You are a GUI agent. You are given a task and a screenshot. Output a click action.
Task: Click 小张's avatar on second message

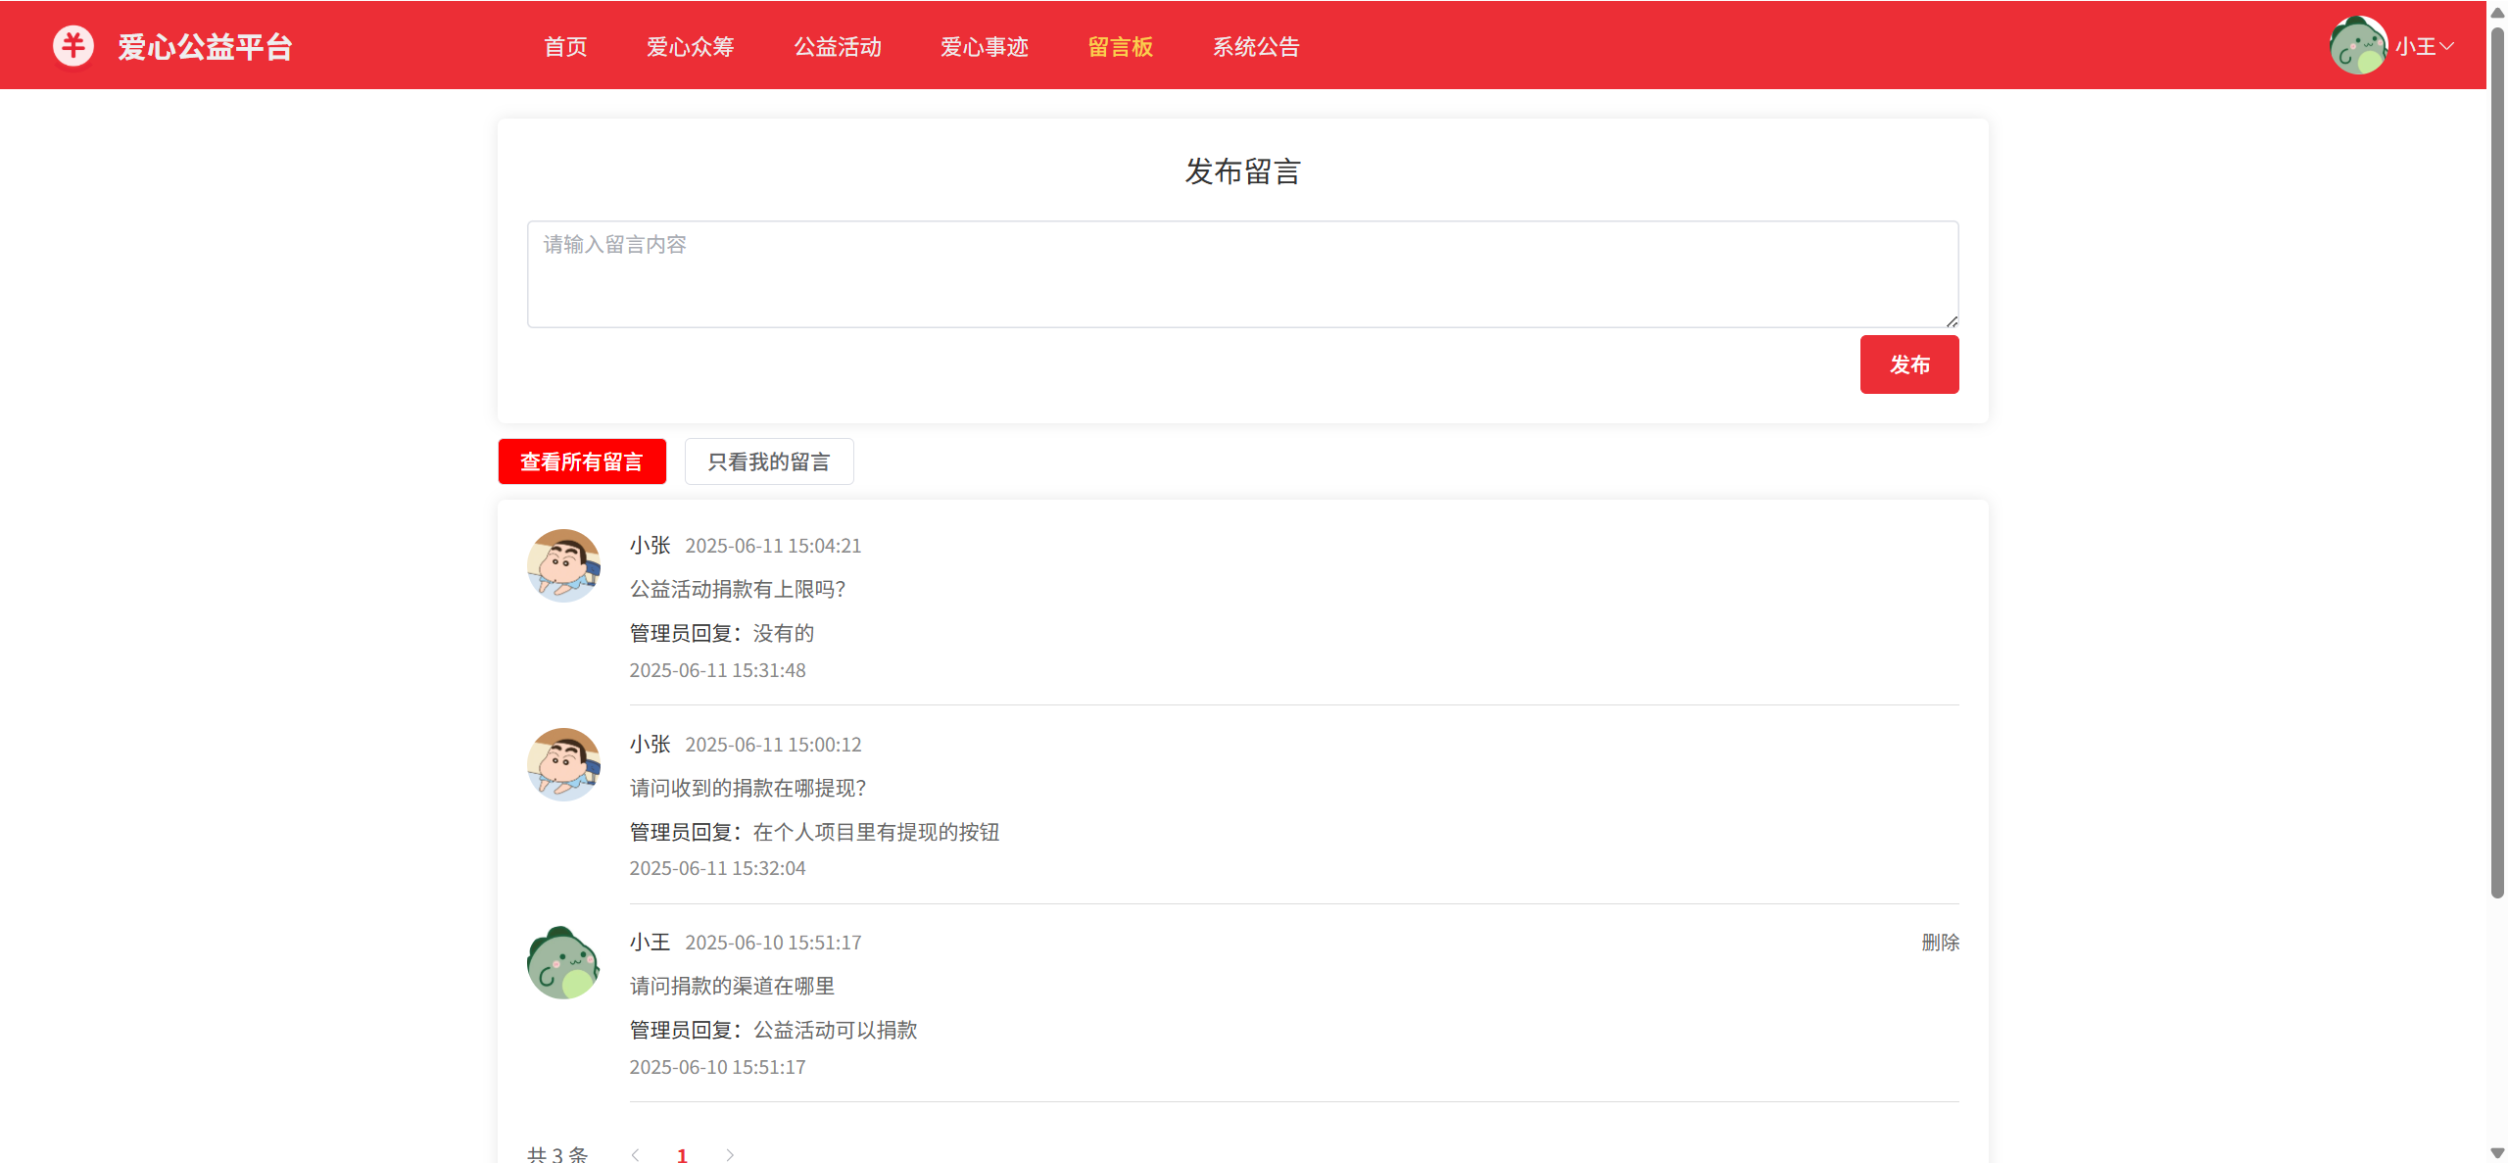(x=563, y=764)
